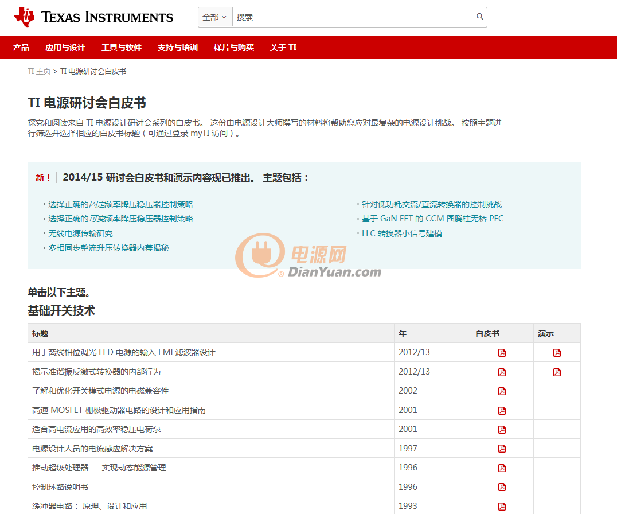Screen dimensions: 617x514
Task: Focus the 搜索 search input field
Action: [353, 17]
